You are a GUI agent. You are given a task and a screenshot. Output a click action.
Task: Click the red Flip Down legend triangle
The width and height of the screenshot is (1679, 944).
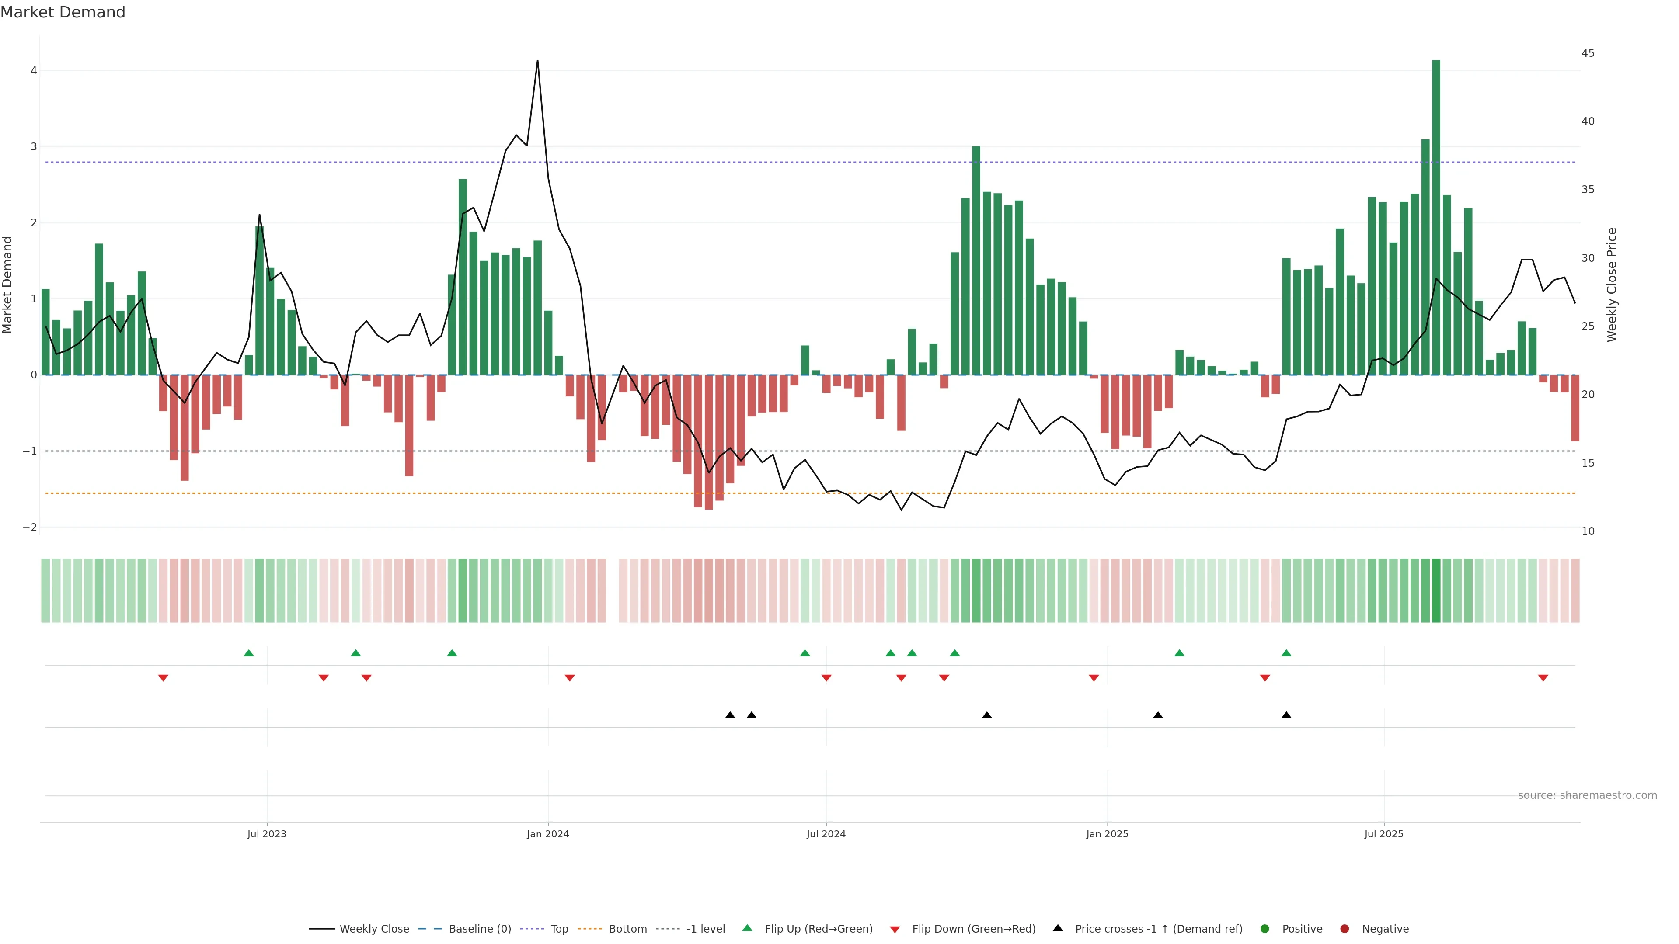coord(895,929)
